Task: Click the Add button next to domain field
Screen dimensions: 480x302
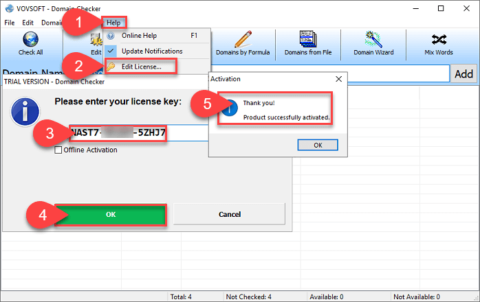Action: click(x=463, y=73)
